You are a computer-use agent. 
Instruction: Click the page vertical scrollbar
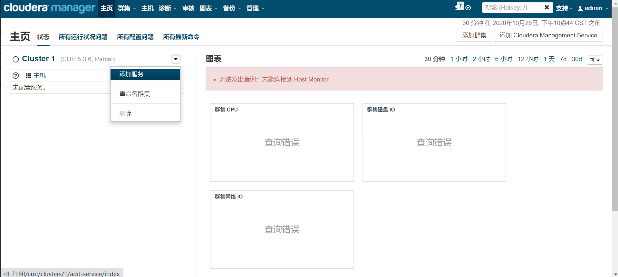pos(615,110)
